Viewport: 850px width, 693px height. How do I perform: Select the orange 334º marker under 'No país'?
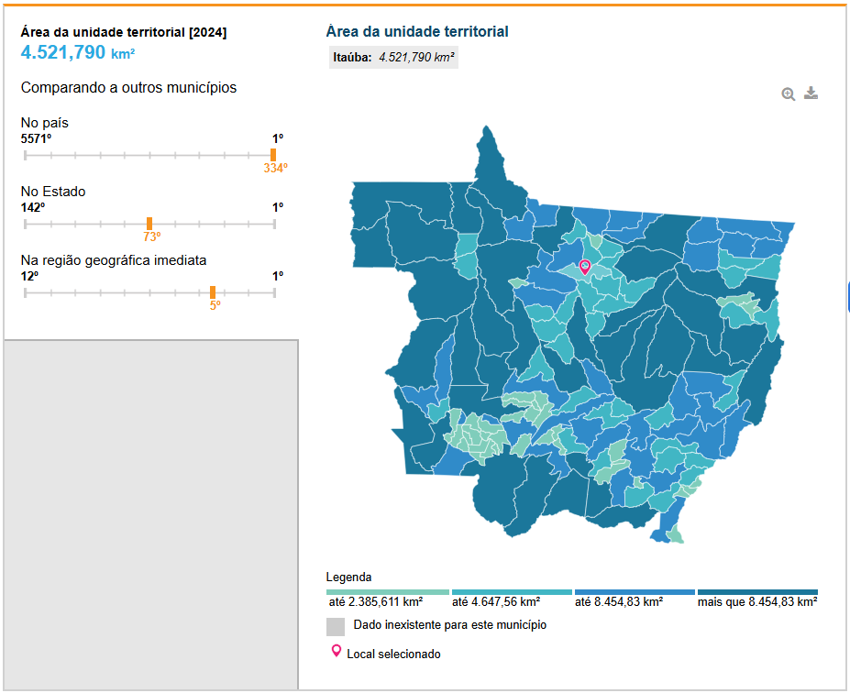273,155
